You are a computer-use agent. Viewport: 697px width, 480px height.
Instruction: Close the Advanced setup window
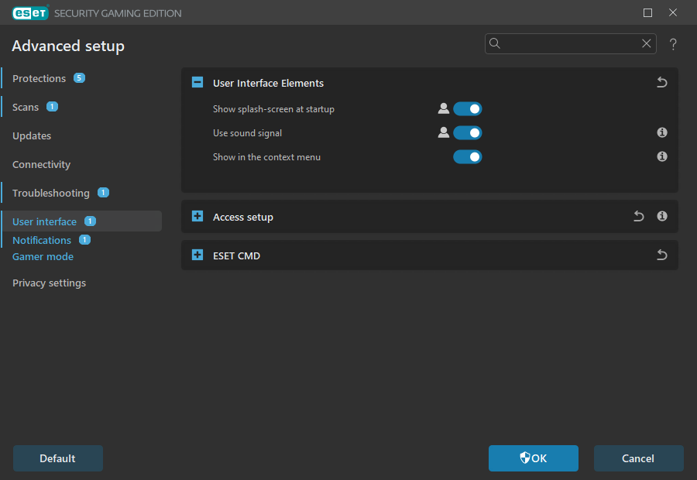pos(673,13)
